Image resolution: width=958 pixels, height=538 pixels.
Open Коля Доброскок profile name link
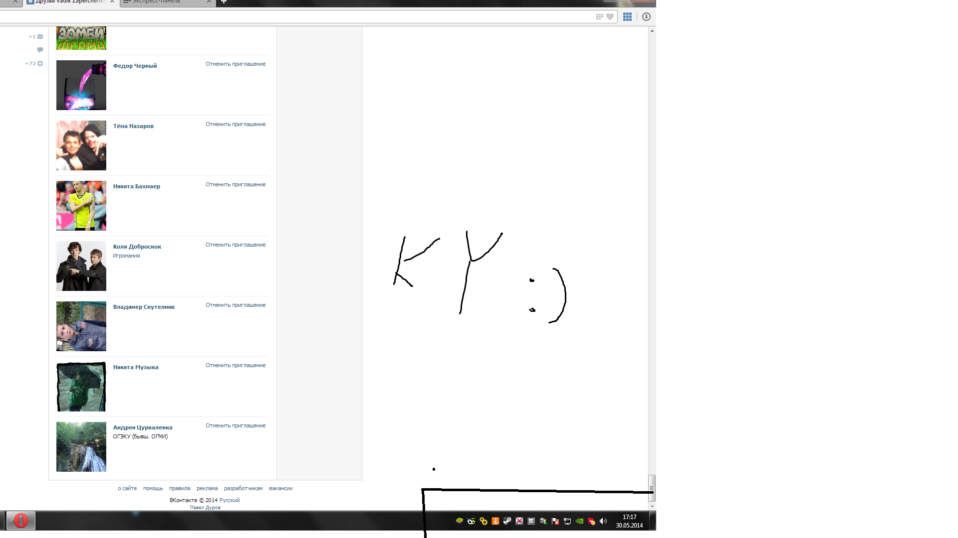(137, 247)
